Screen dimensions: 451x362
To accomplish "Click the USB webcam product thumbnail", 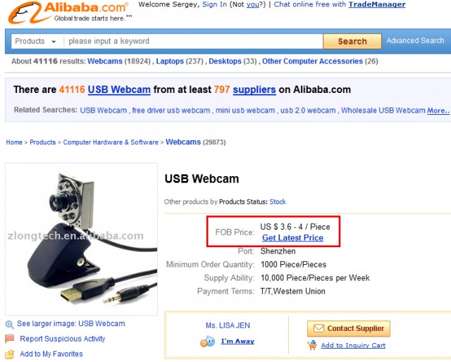I will (82, 239).
